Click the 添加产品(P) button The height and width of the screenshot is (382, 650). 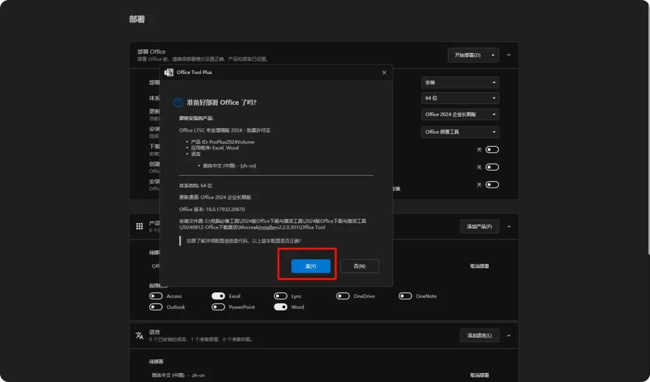(x=479, y=227)
